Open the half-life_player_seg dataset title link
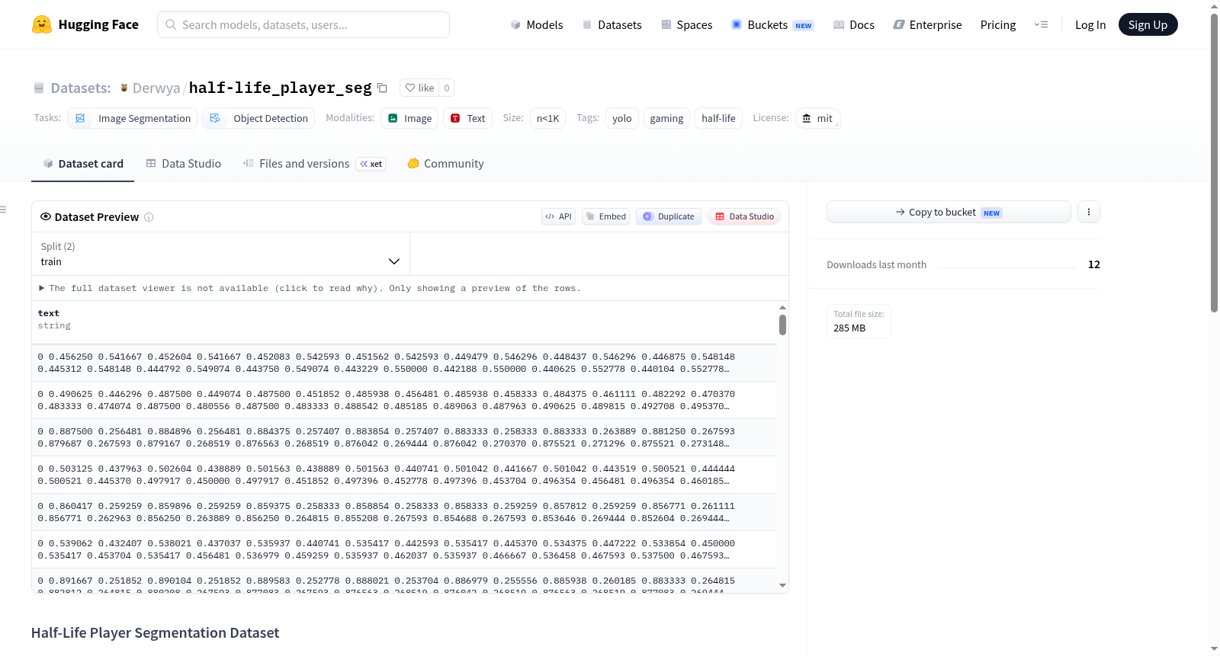The height and width of the screenshot is (656, 1220). [280, 88]
